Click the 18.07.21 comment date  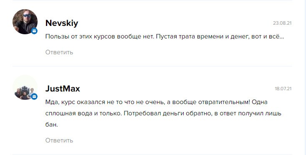[x=283, y=89]
